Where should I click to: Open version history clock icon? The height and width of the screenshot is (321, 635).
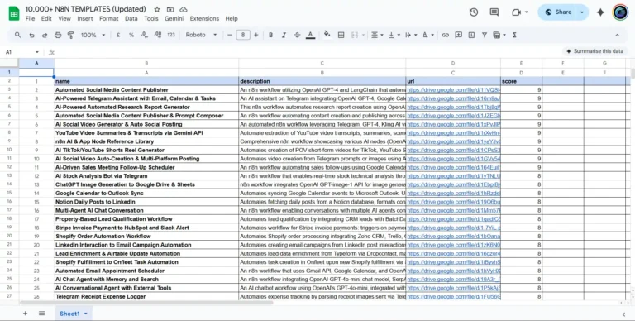[x=474, y=12]
